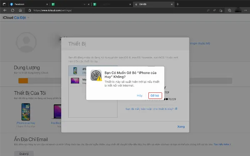This screenshot has width=250, height=156.
Task: Open browser profile avatar
Action: pos(238,10)
